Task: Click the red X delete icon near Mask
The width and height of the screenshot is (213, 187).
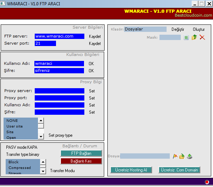Action: pyautogui.click(x=202, y=37)
